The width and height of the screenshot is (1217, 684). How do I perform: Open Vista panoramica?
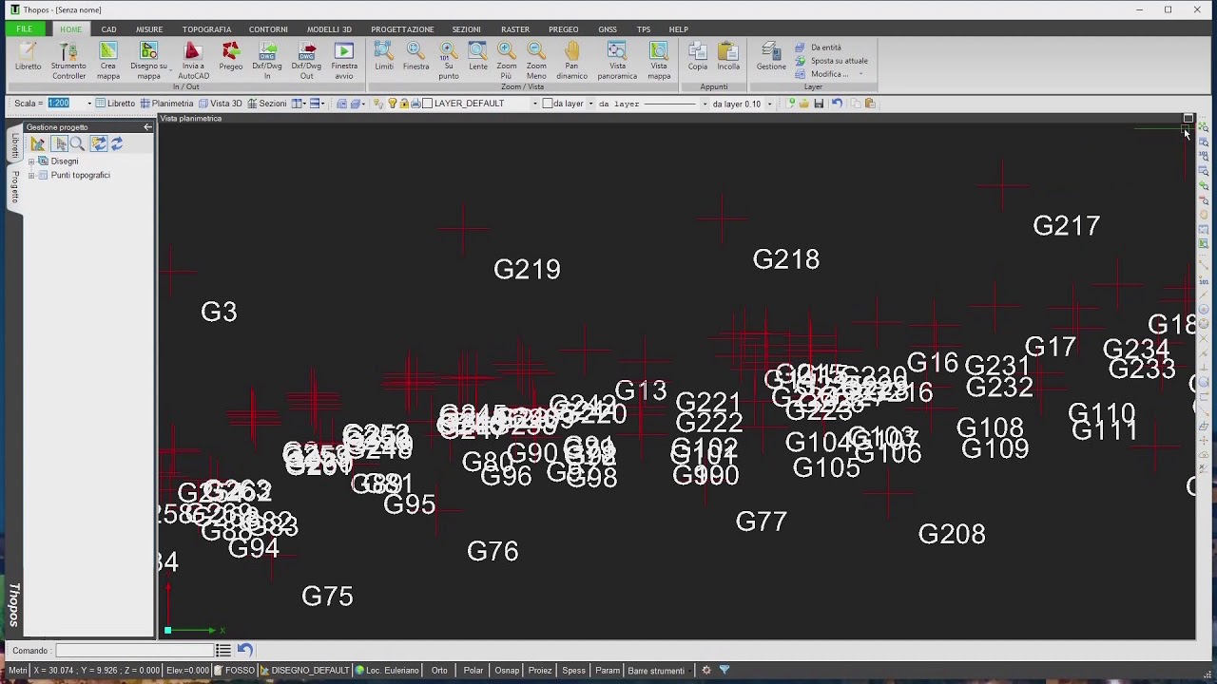(x=617, y=61)
